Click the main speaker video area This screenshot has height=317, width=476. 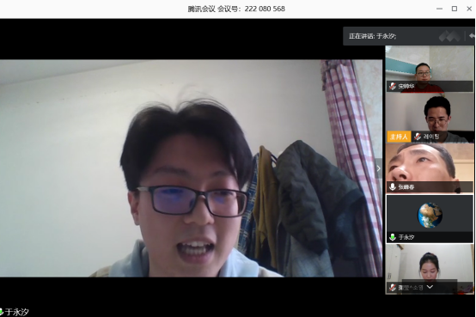(192, 168)
